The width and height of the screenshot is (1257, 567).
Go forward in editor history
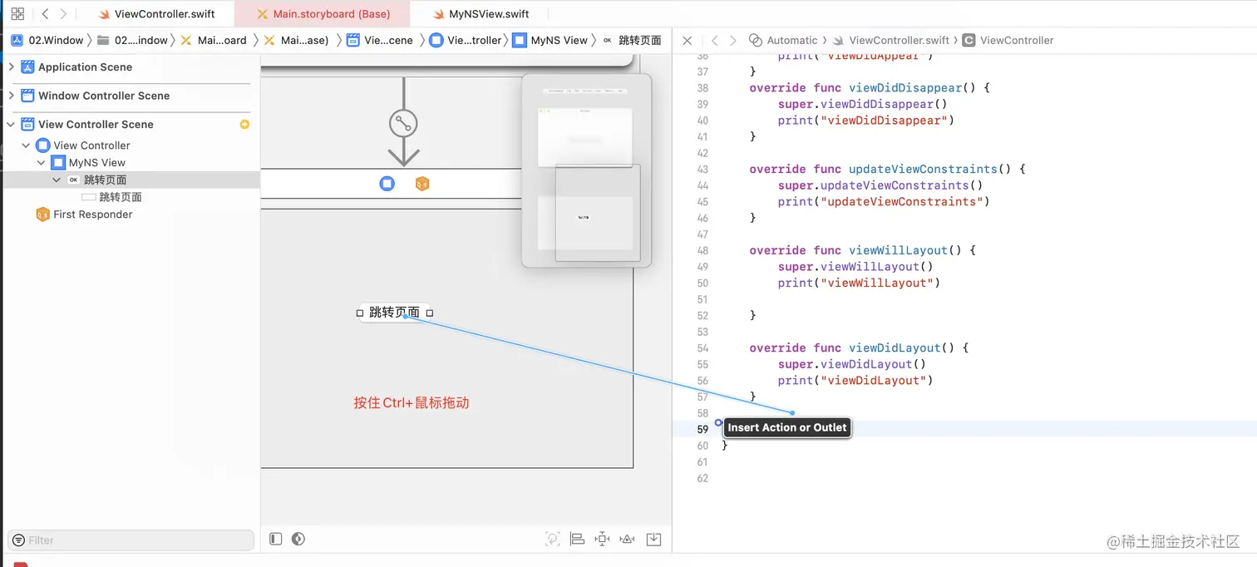point(63,14)
